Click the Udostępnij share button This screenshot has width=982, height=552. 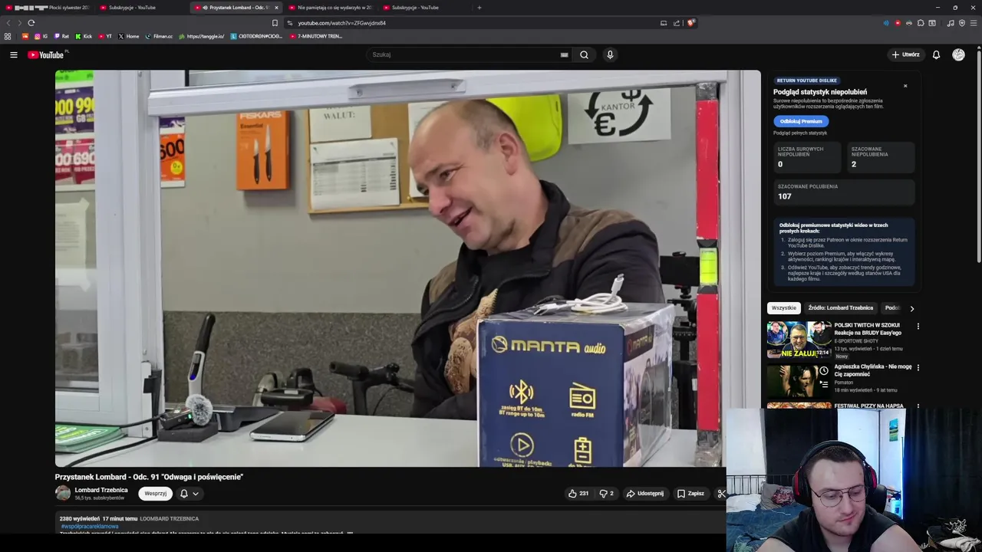(x=644, y=494)
